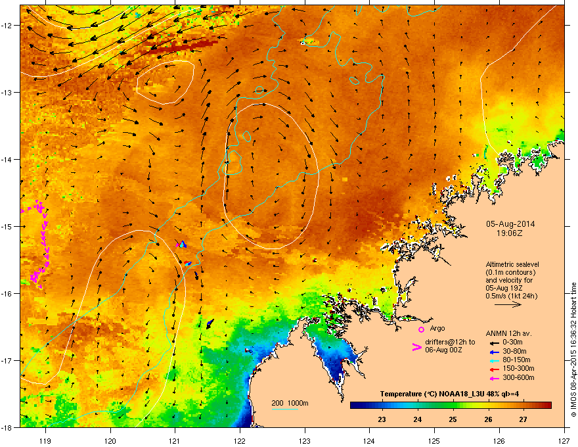Click the longitude axis label 124
Viewport: 578px width, 447px height.
369,440
